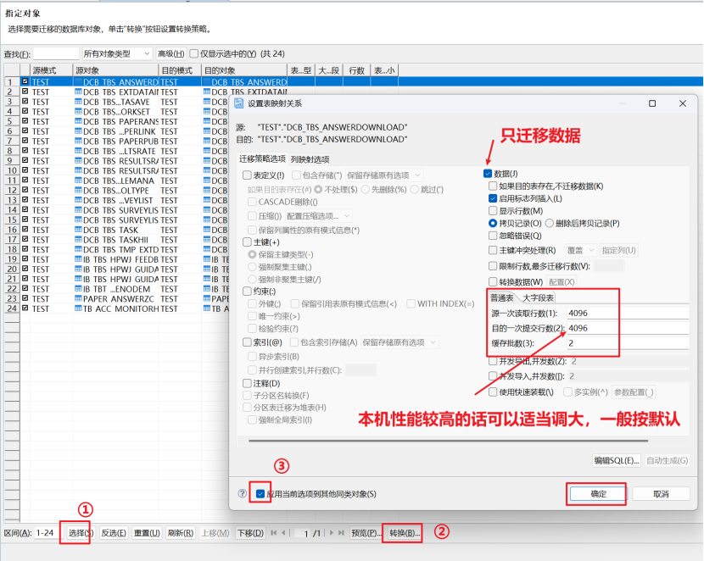Image resolution: width=704 pixels, height=561 pixels.
Task: Toggle 仅显示选中的(Y) checkbox
Action: point(194,54)
